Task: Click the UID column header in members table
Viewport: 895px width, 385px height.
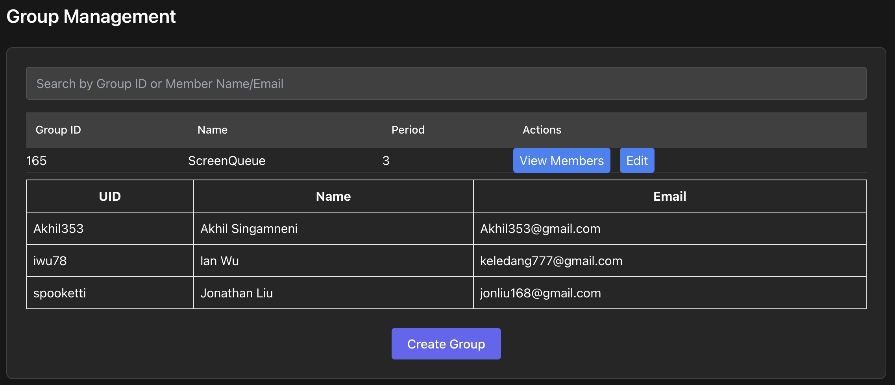Action: point(110,196)
